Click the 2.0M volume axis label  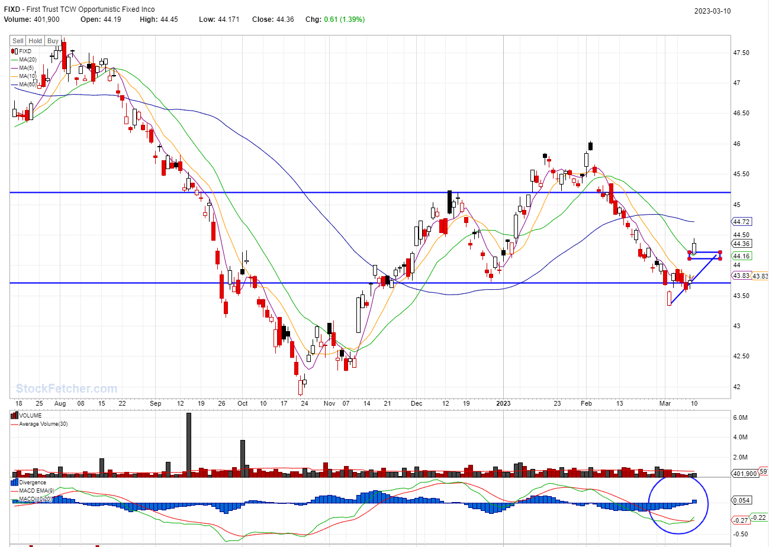[740, 458]
